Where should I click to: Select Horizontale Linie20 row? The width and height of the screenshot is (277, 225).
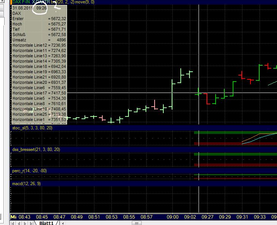point(39,82)
